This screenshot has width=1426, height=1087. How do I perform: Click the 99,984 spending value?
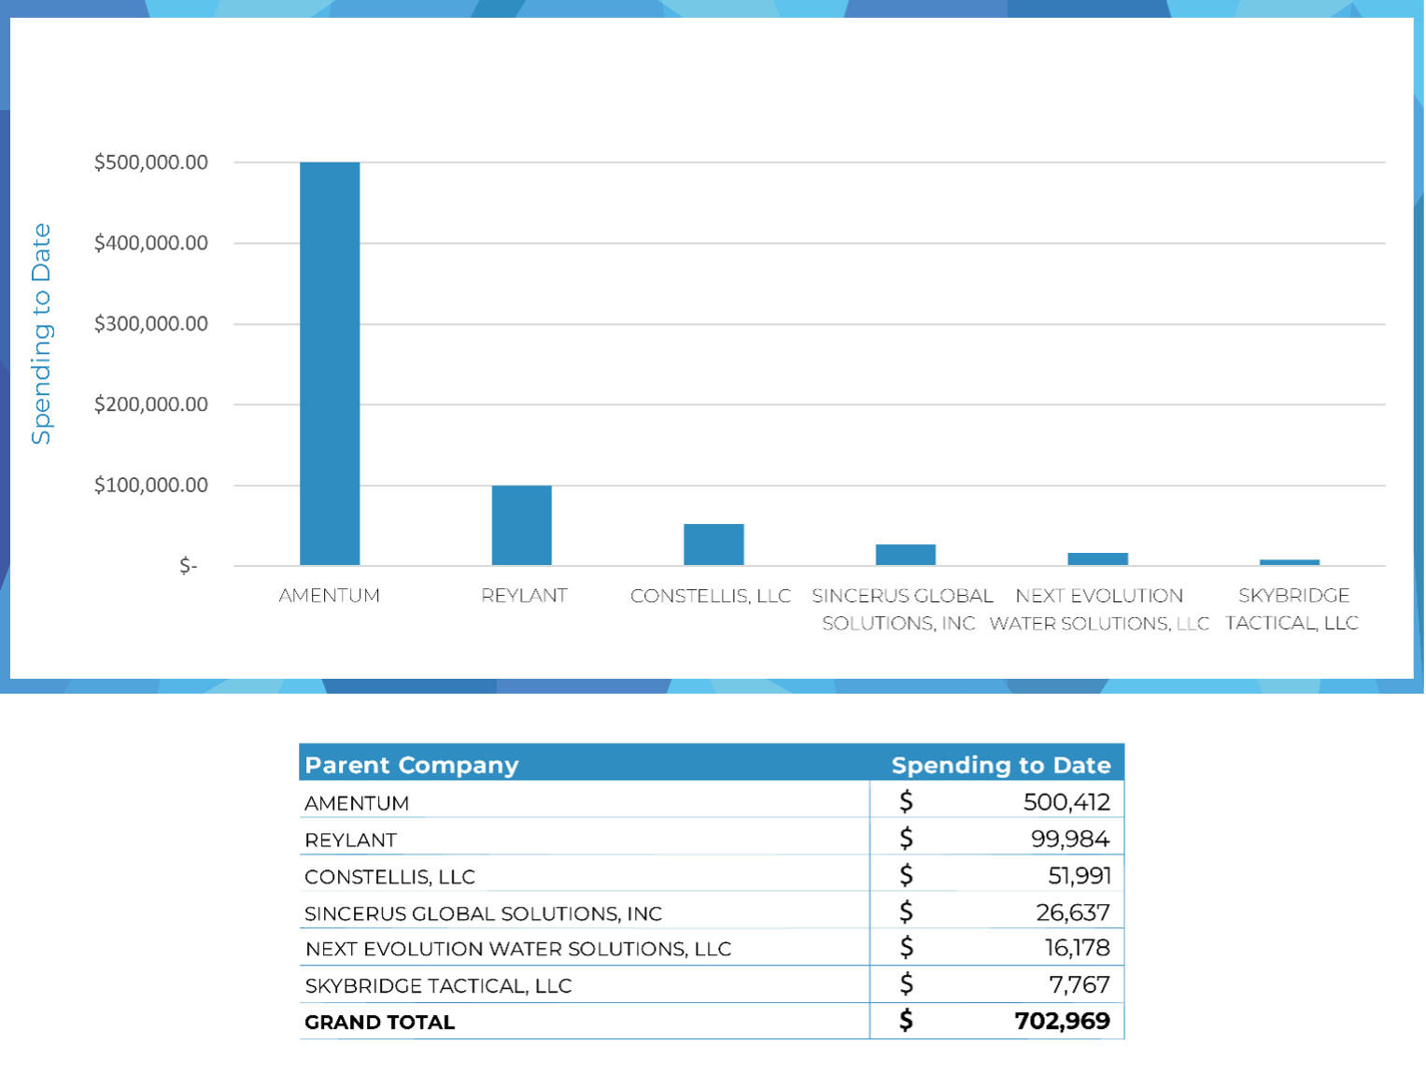click(x=1070, y=839)
